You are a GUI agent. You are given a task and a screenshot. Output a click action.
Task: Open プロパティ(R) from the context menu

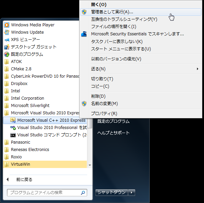click(x=141, y=114)
